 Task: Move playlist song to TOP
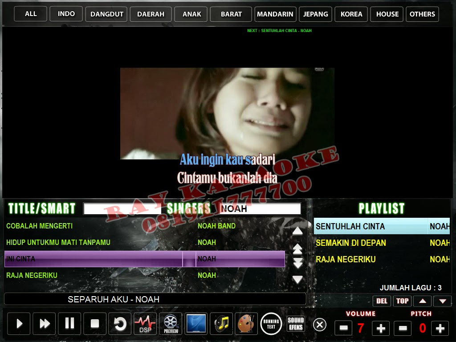(403, 301)
